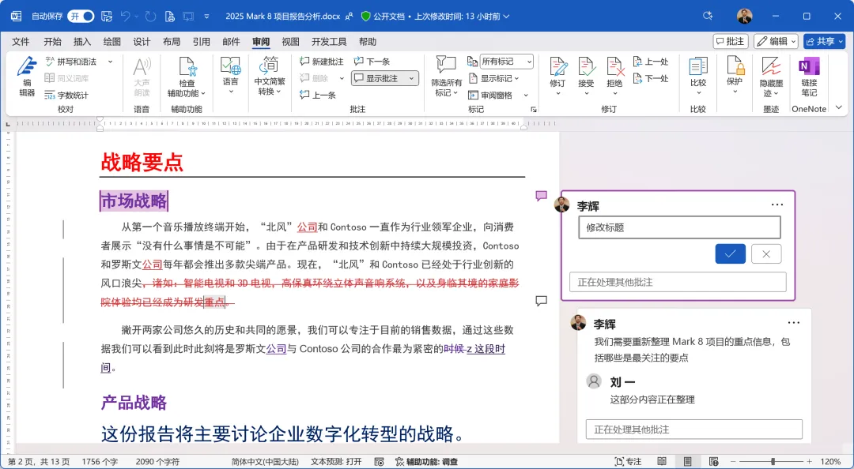Open the 语言 language tool

[230, 75]
